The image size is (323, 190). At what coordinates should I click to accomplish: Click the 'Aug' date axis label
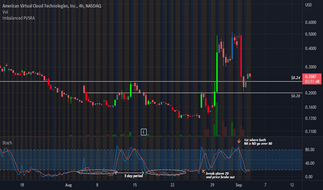pos(68,185)
